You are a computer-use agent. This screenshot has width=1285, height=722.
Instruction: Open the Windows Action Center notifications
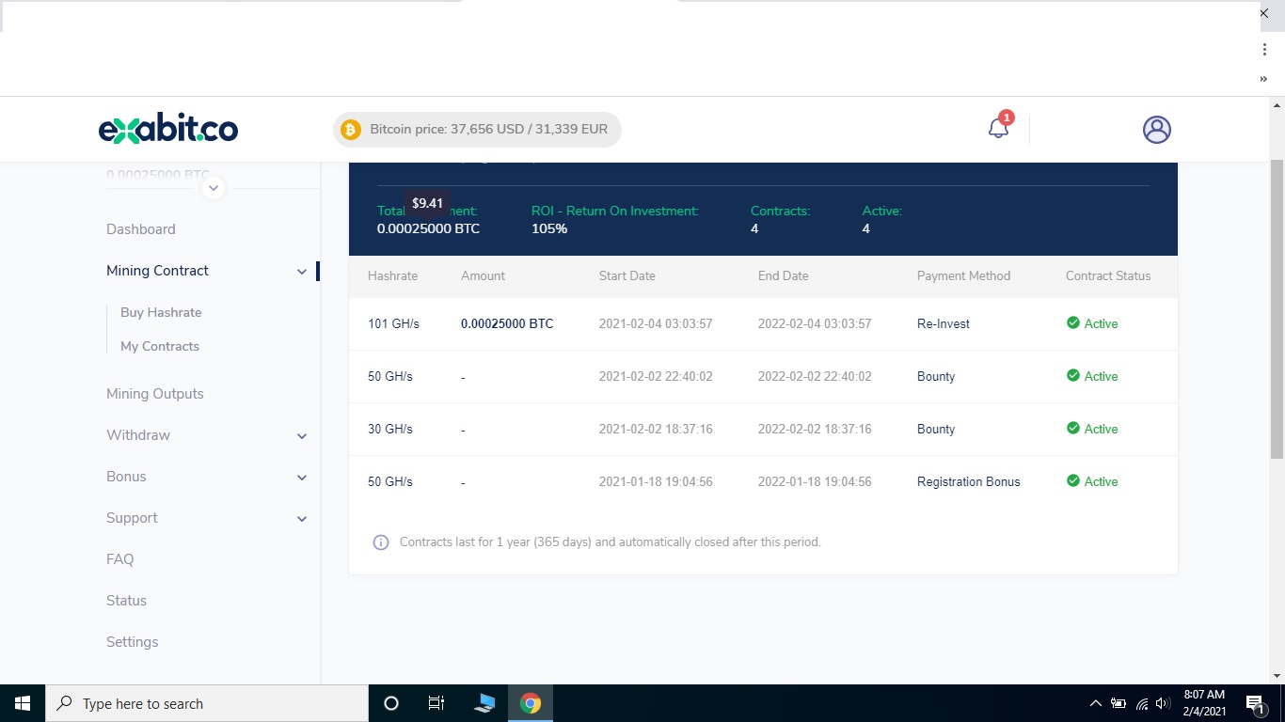(x=1254, y=703)
